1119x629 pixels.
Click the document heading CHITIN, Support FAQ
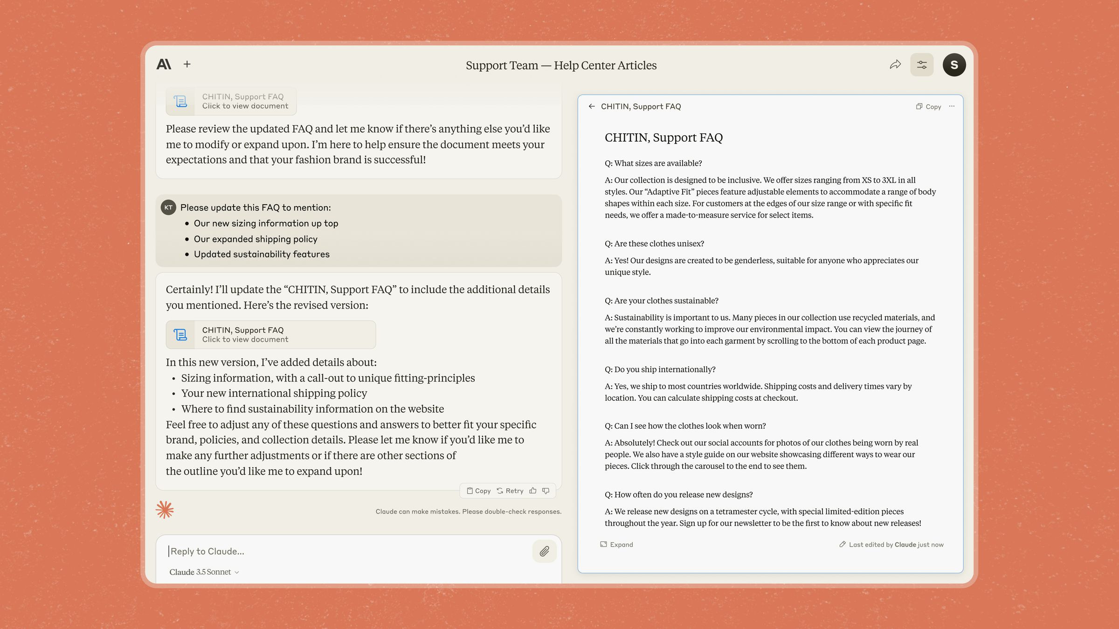[x=663, y=137]
